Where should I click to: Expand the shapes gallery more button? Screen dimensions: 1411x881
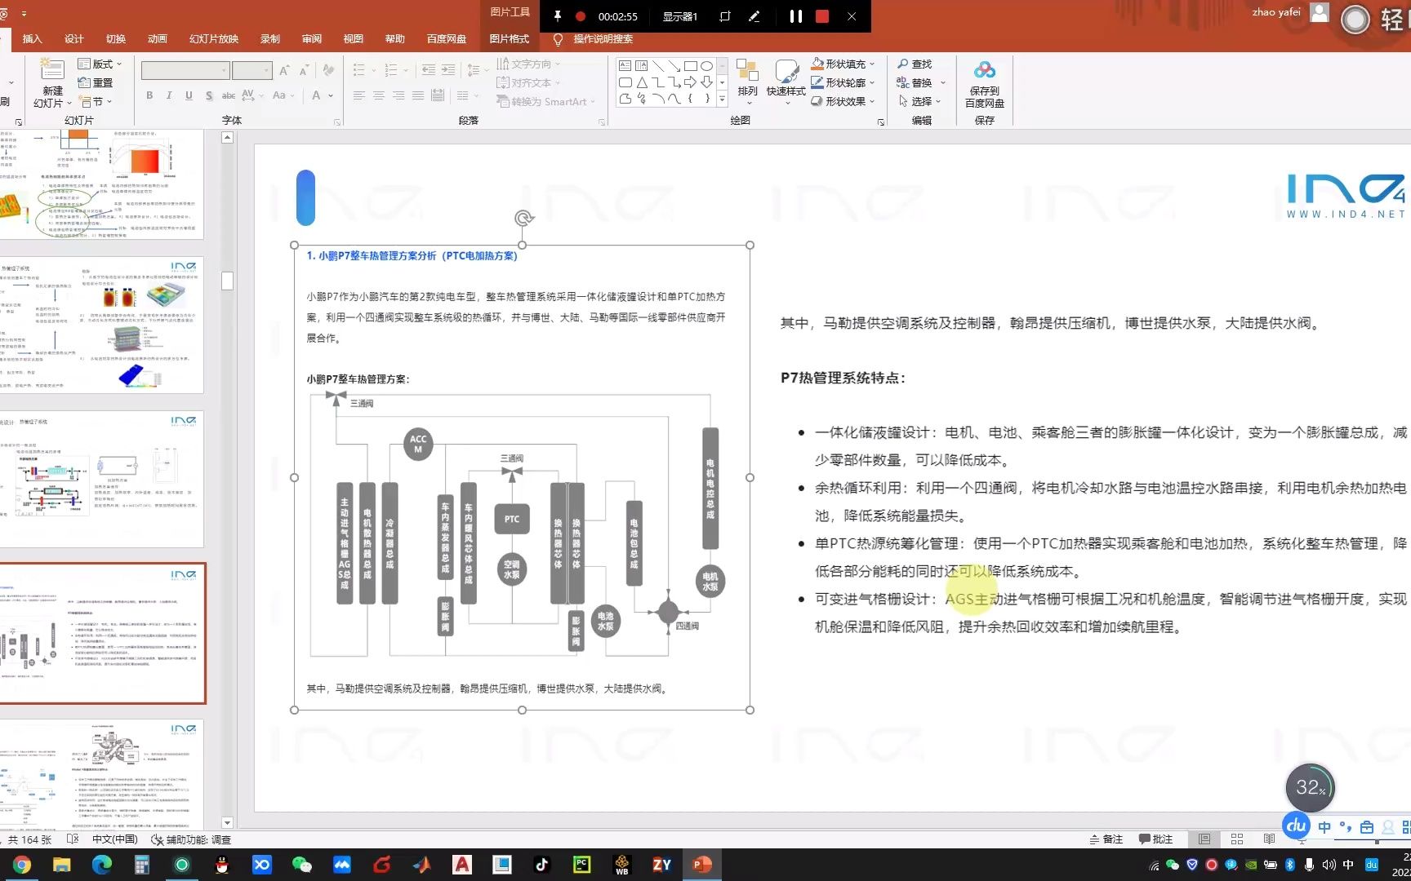pyautogui.click(x=722, y=100)
